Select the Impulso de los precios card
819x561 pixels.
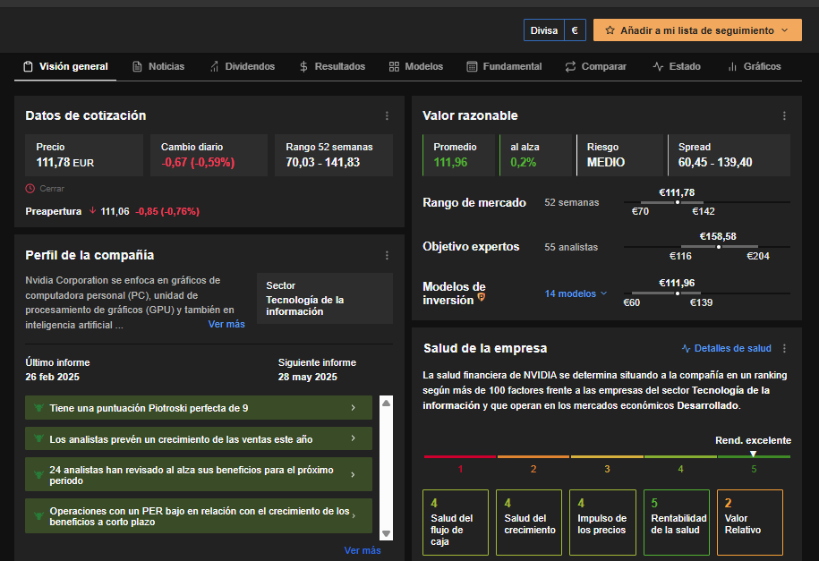coord(602,523)
